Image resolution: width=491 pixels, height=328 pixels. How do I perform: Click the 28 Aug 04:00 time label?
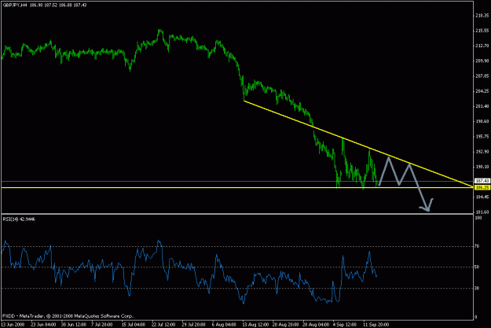tap(316, 324)
